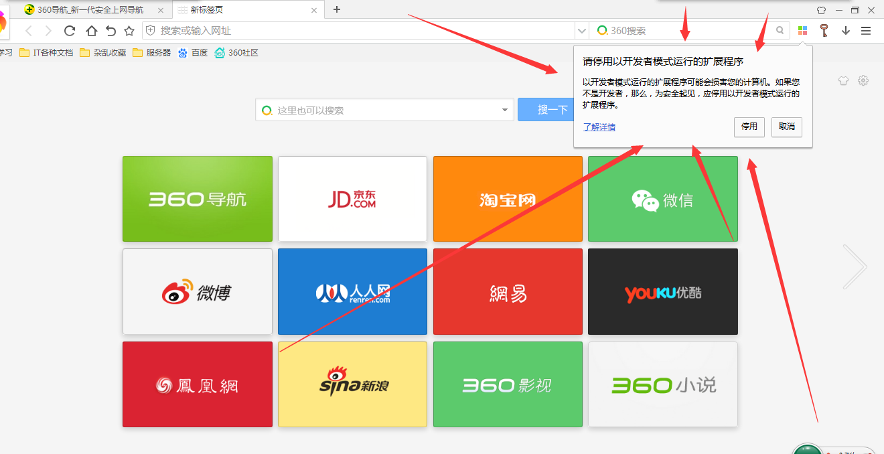Click the 这里也可以搜索 search field
Image resolution: width=884 pixels, height=454 pixels.
click(x=384, y=110)
